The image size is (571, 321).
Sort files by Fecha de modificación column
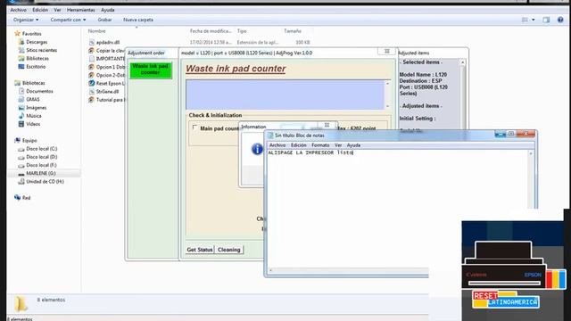click(x=211, y=31)
